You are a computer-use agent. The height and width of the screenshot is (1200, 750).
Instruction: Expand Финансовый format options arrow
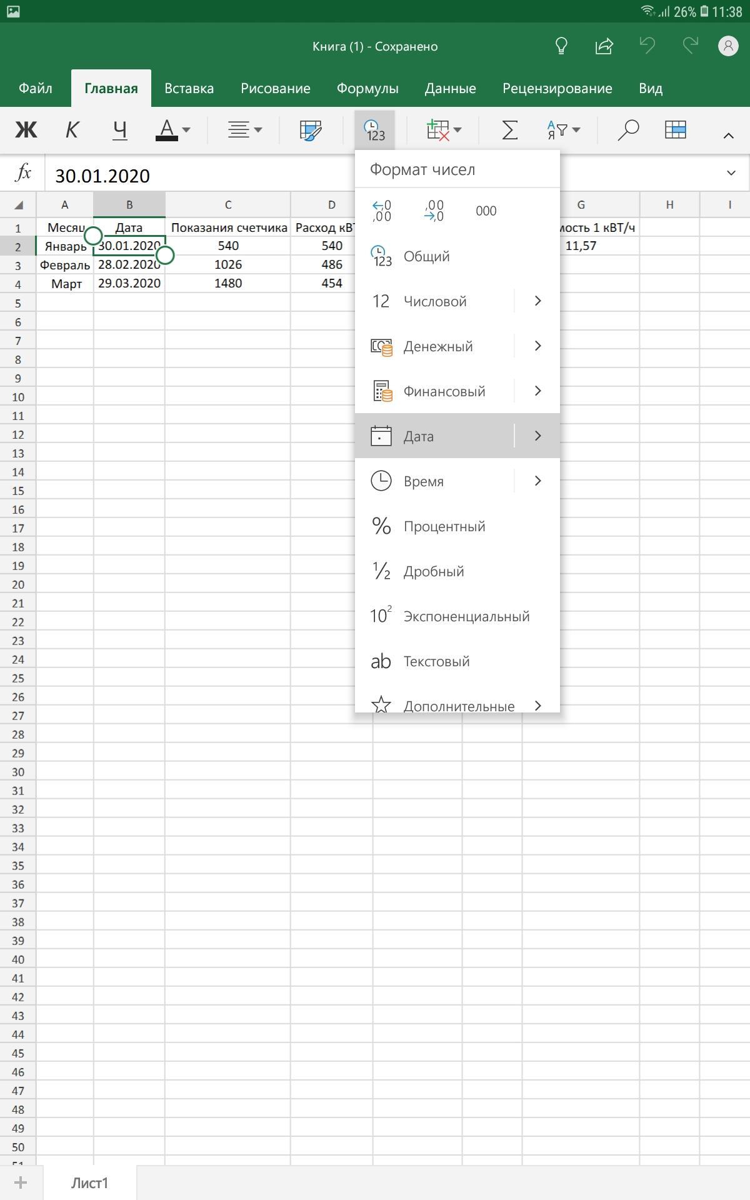pos(537,391)
